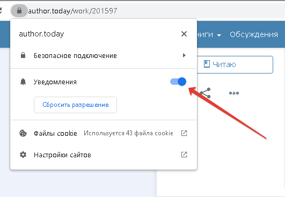Viewport: 285px width, 197px height.
Task: Click the browser reload icon
Action: click(x=1, y=11)
